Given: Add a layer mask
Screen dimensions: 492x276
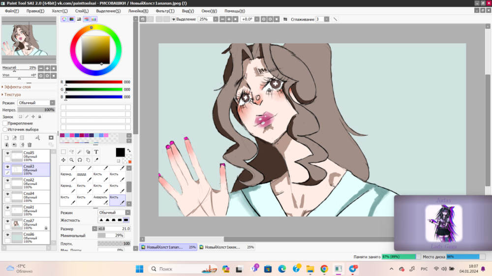Looking at the screenshot, I should 51,138.
